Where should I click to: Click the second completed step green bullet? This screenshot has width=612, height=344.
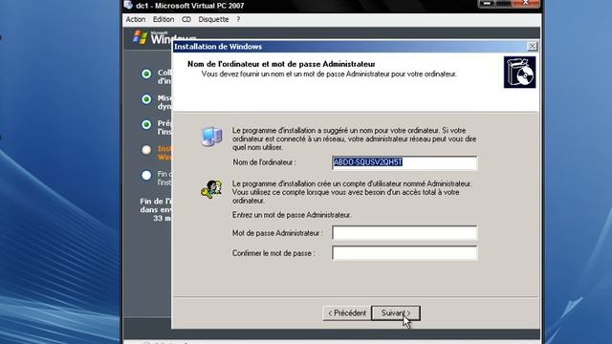[x=146, y=99]
